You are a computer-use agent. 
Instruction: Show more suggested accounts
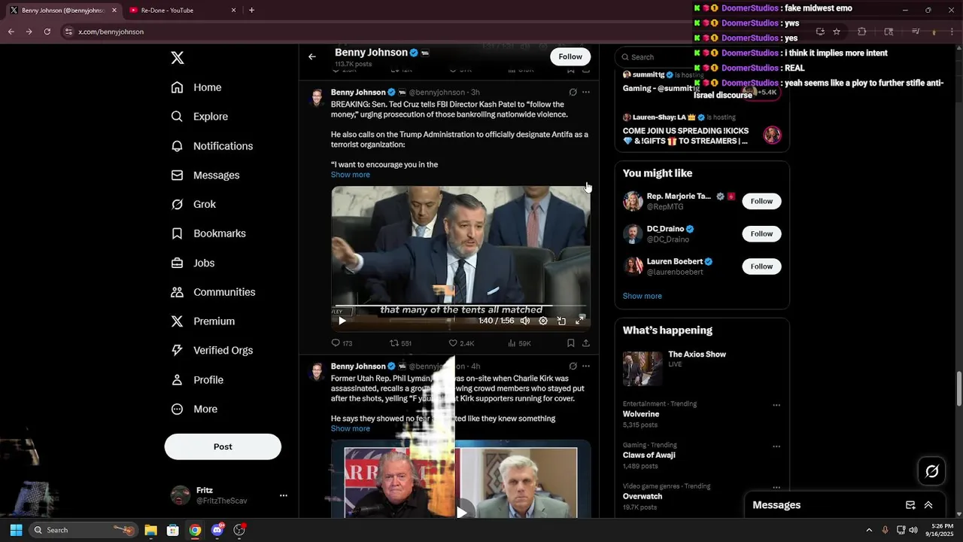tap(643, 296)
